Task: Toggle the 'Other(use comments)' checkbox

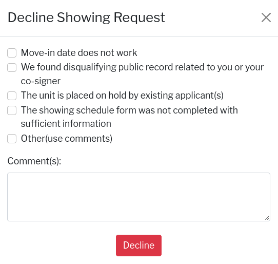Action: pos(12,139)
